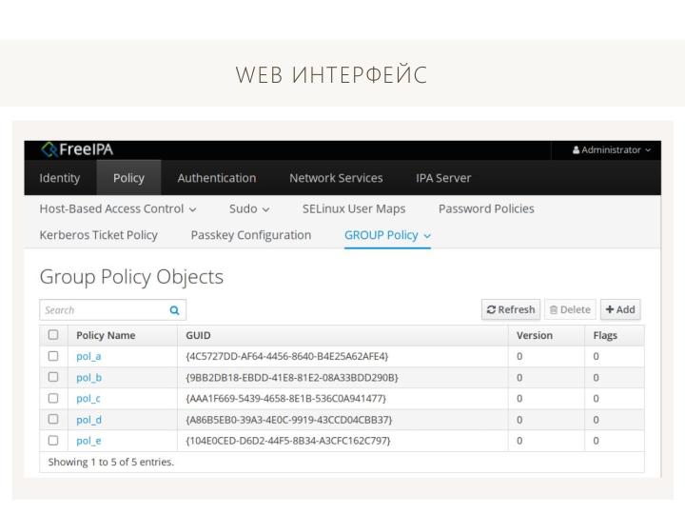Open the GROUP Policy dropdown
685x514 pixels.
[x=387, y=235]
